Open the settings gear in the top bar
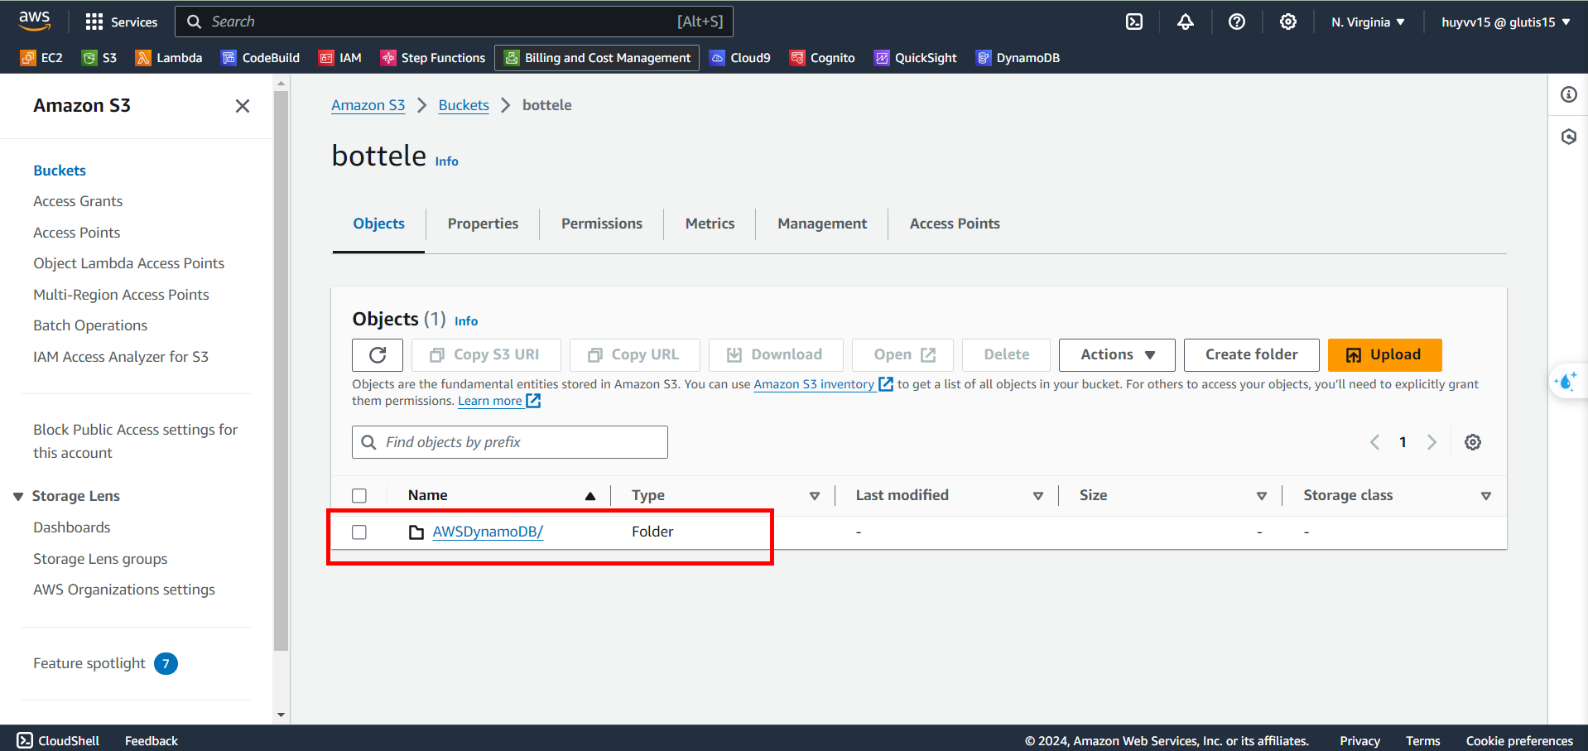 (x=1288, y=22)
